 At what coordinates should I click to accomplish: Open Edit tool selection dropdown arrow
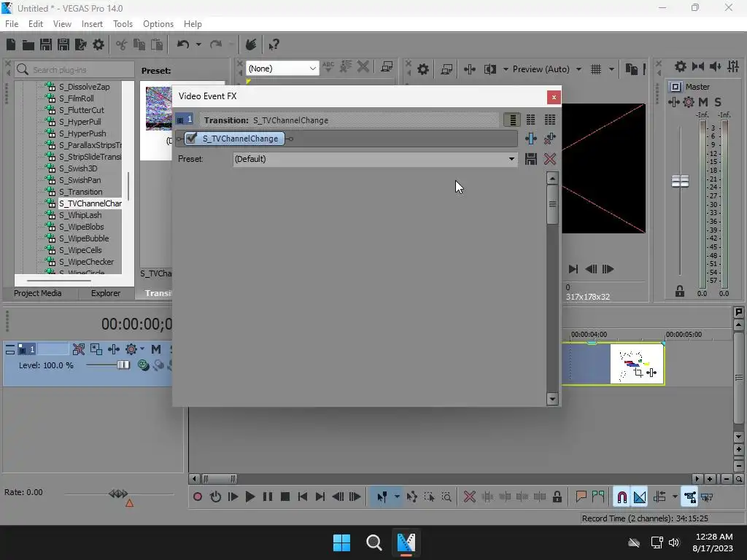point(396,497)
